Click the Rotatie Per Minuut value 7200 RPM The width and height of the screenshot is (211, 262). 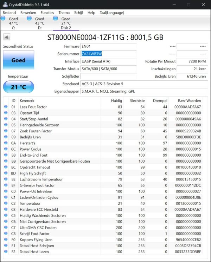192,61
